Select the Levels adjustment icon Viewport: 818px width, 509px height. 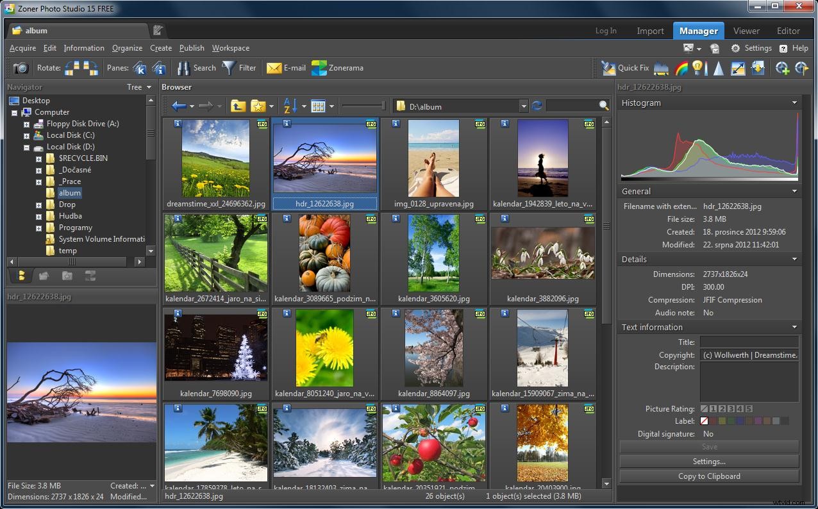[662, 67]
